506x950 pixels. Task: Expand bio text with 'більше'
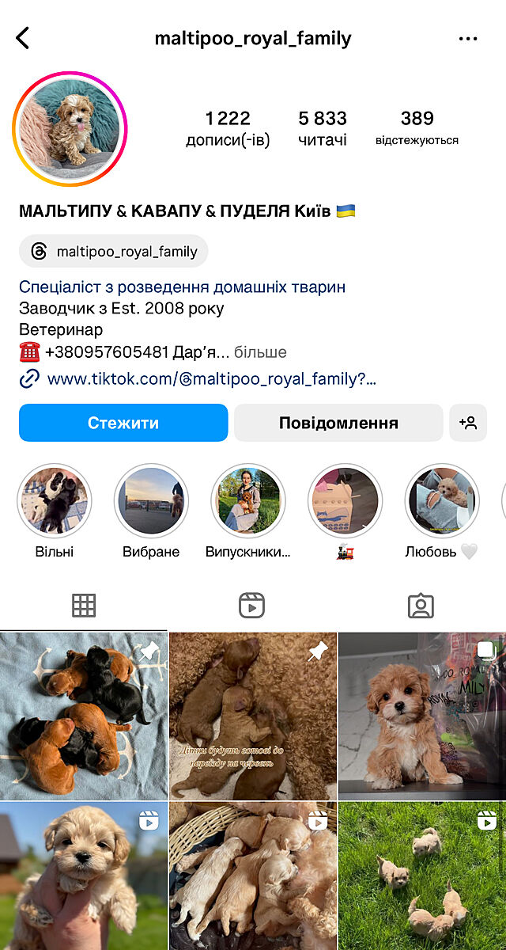click(260, 352)
